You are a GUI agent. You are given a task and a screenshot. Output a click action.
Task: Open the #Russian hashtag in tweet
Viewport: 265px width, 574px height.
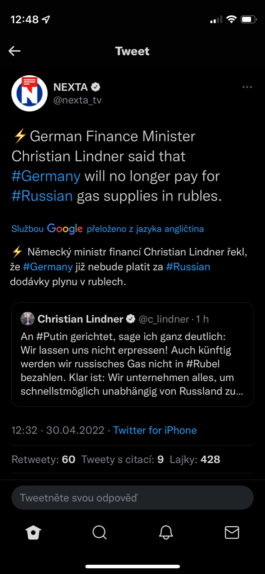point(42,196)
